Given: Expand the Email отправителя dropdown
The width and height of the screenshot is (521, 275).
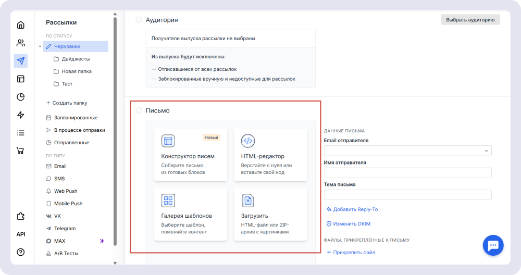Looking at the screenshot, I should tap(407, 151).
